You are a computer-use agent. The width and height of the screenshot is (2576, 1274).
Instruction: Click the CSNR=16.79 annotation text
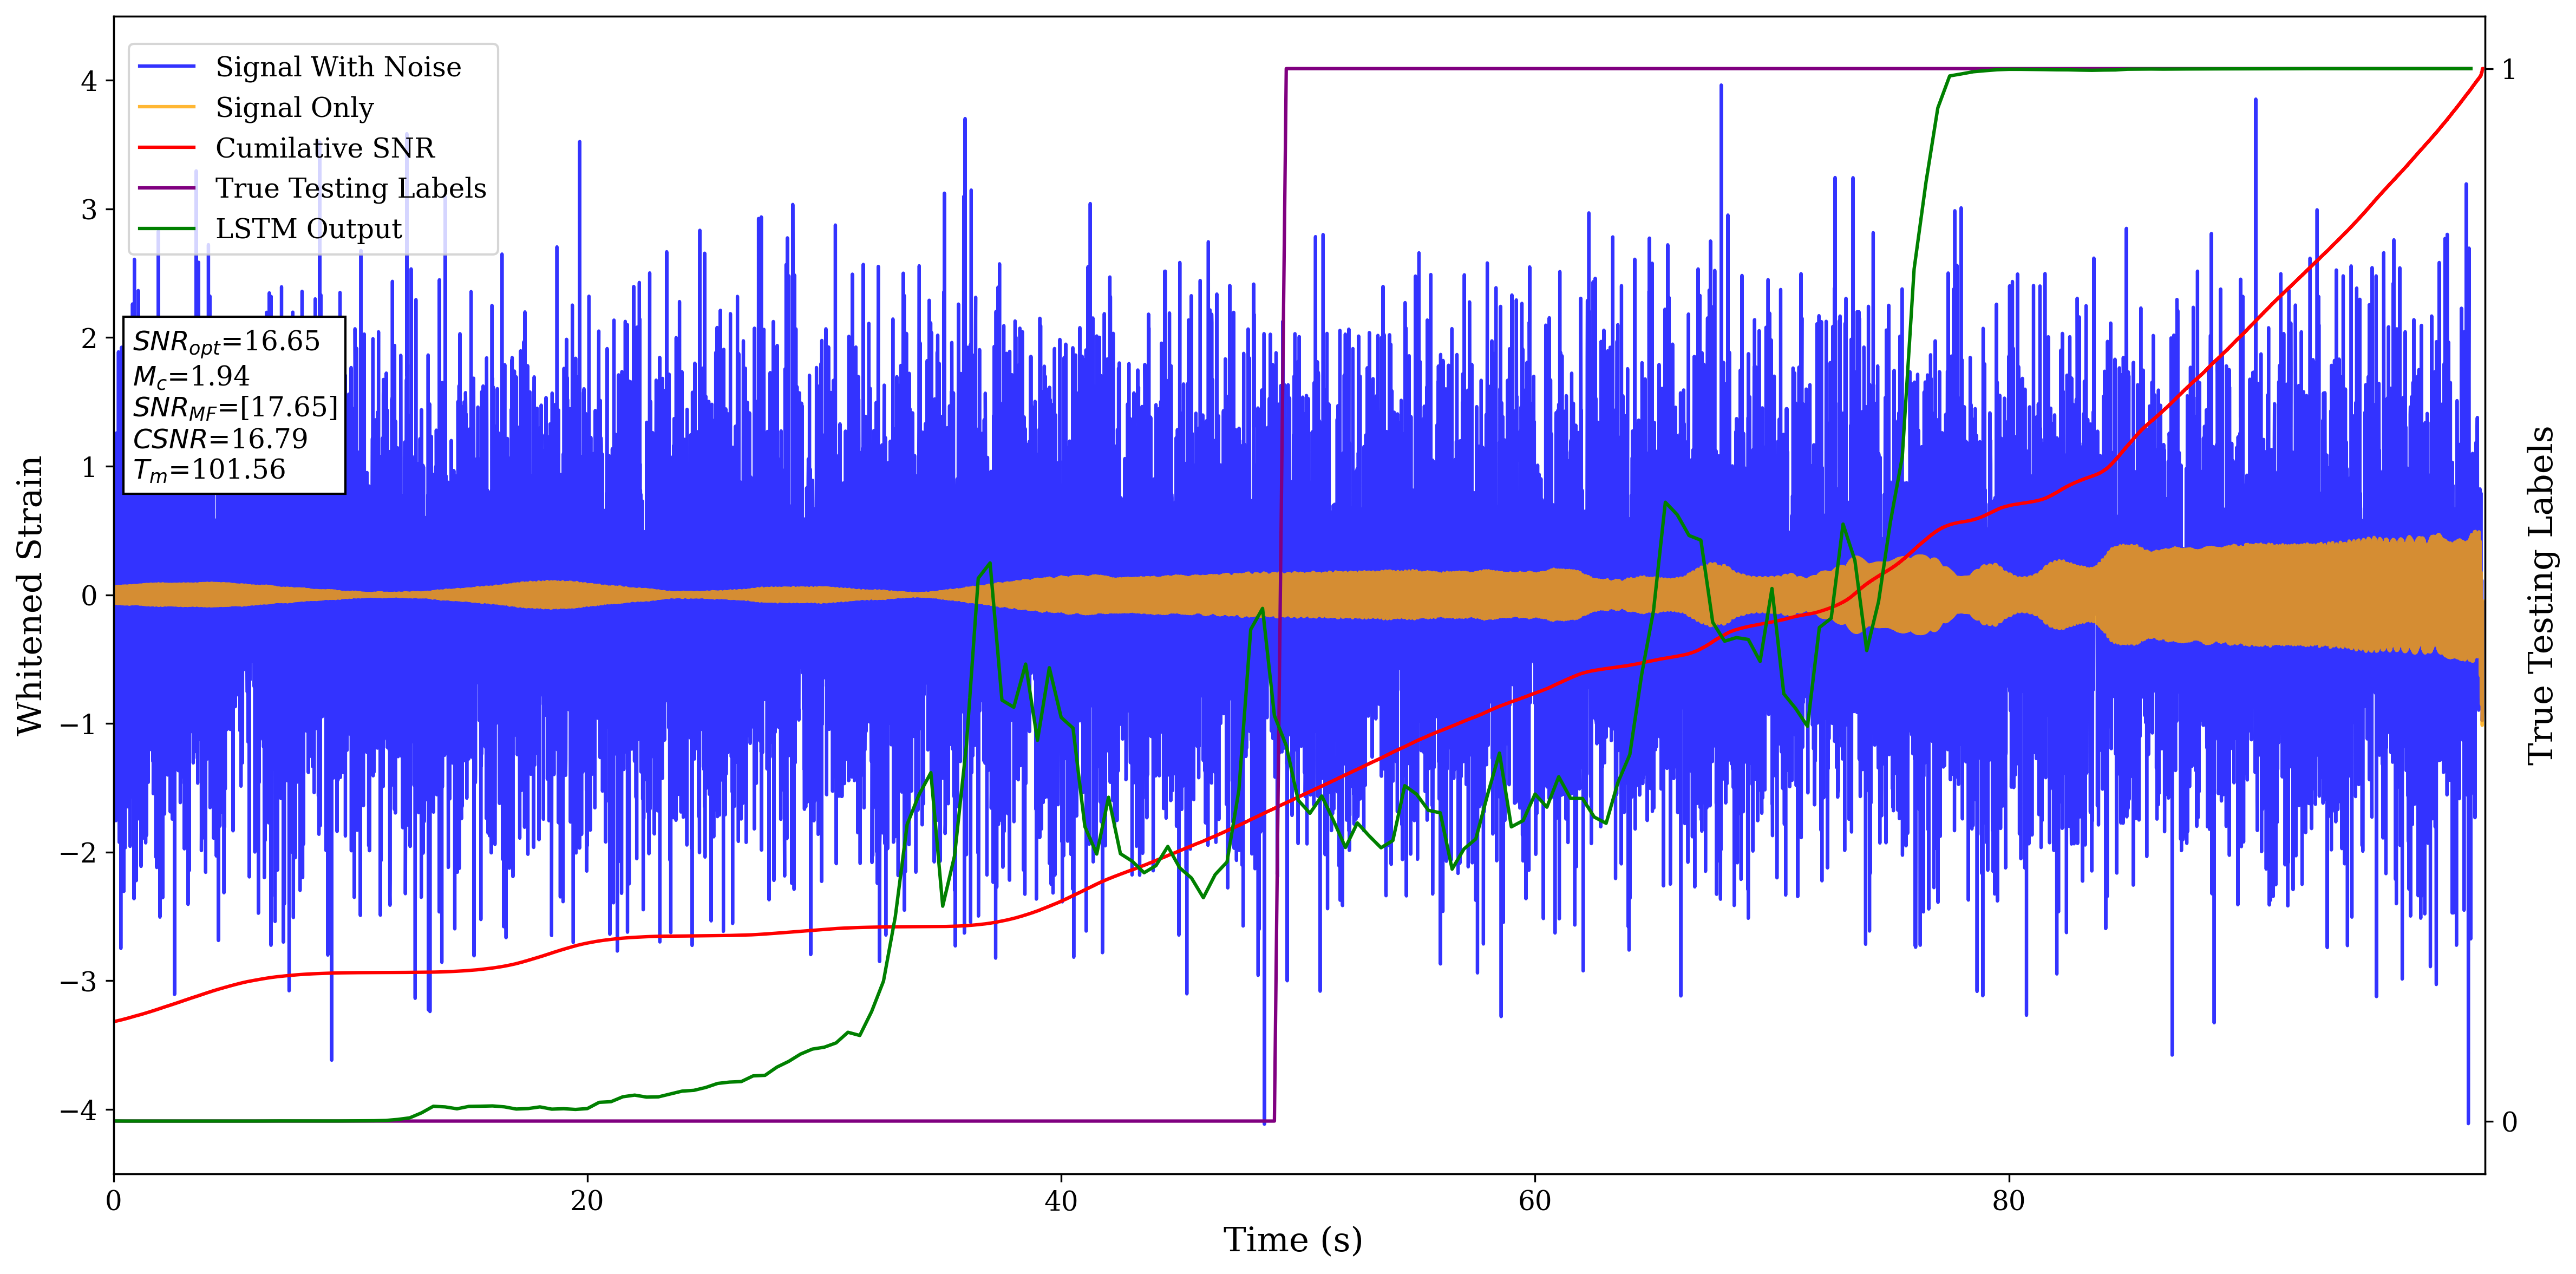220,439
